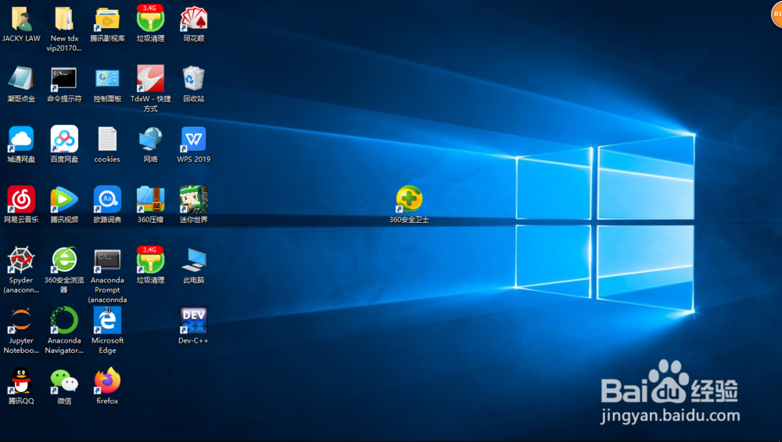Open the 控制面板 control panel icon
Image resolution: width=782 pixels, height=442 pixels.
click(107, 79)
